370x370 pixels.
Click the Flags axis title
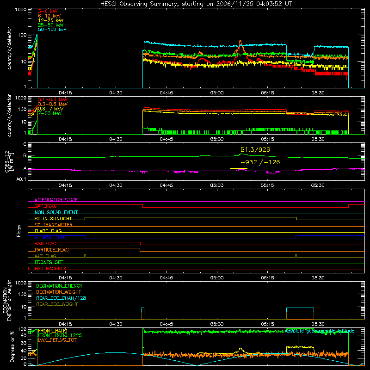pyautogui.click(x=19, y=231)
